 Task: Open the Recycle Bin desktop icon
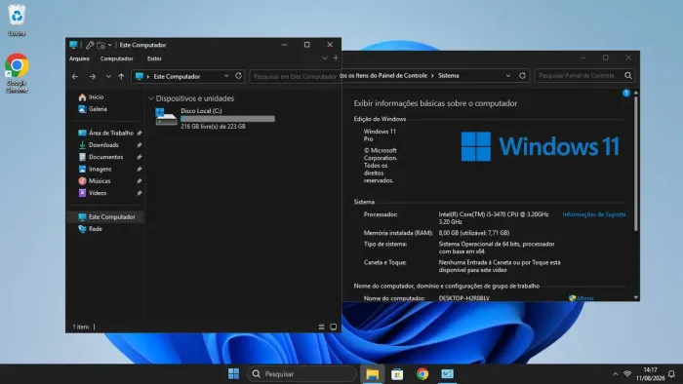click(17, 19)
